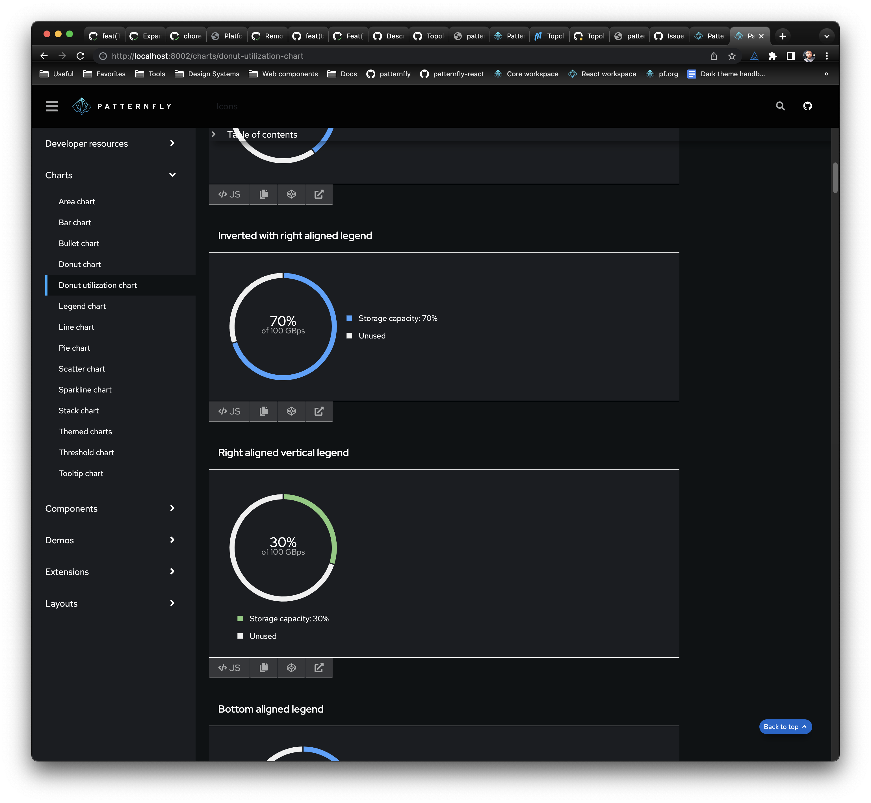Bookmark this page with the star icon

pos(732,56)
